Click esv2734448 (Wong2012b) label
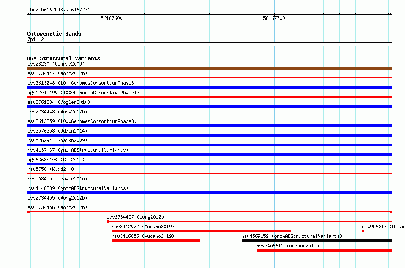This screenshot has width=405, height=268. coord(57,112)
